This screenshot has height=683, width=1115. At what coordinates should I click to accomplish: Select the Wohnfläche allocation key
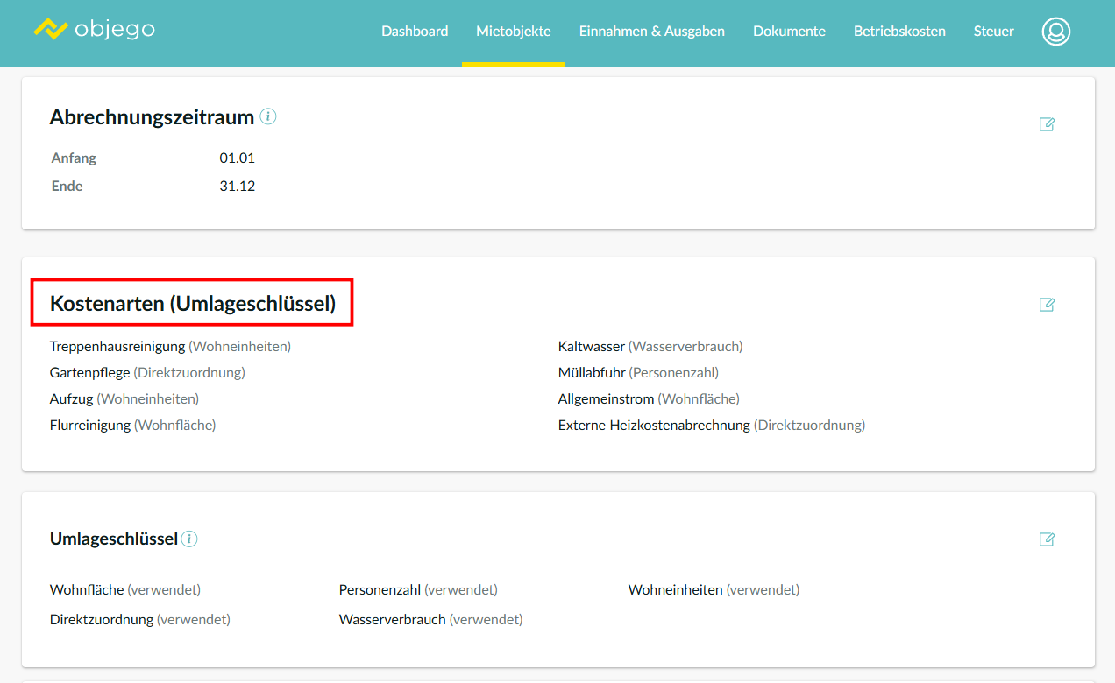(87, 590)
